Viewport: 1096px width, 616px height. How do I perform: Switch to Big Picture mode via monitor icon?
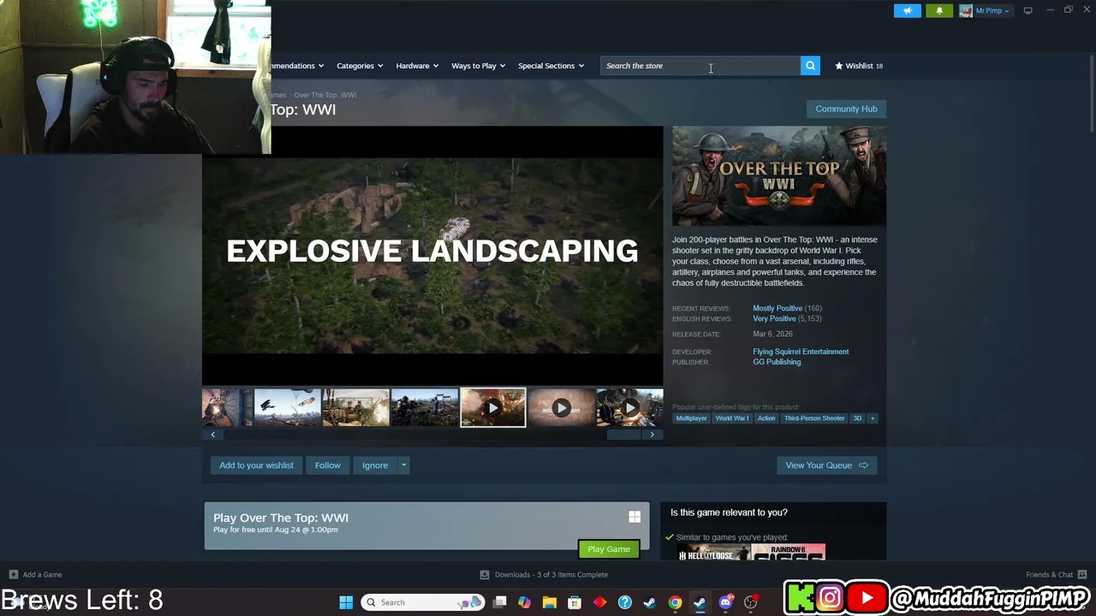pos(1027,11)
